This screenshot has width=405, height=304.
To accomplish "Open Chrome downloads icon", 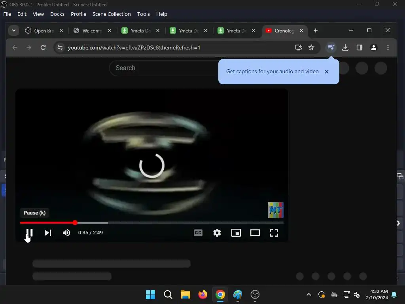I will [x=345, y=47].
